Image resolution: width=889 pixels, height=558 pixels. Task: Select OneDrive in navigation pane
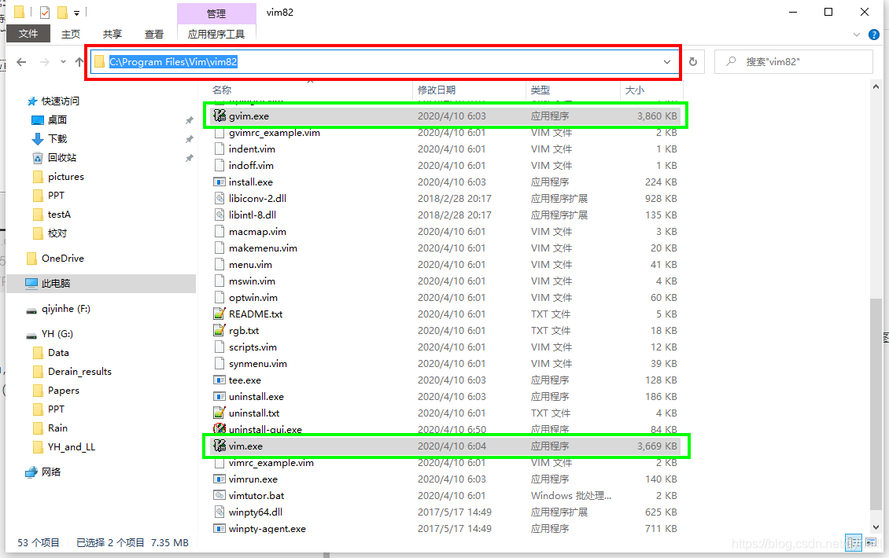click(63, 259)
